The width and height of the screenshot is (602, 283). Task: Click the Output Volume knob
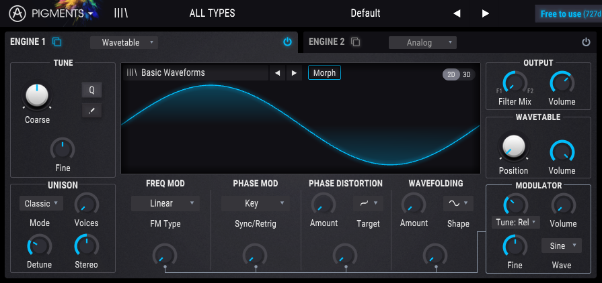pos(562,82)
